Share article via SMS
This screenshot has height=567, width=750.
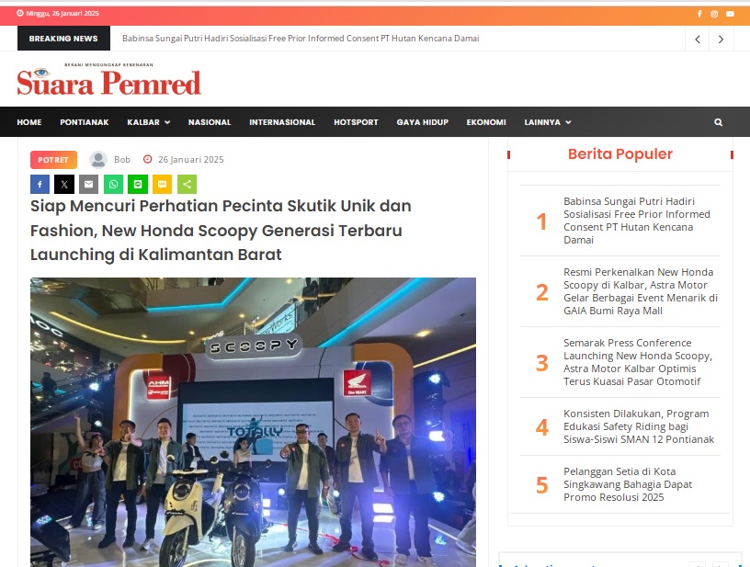[162, 184]
